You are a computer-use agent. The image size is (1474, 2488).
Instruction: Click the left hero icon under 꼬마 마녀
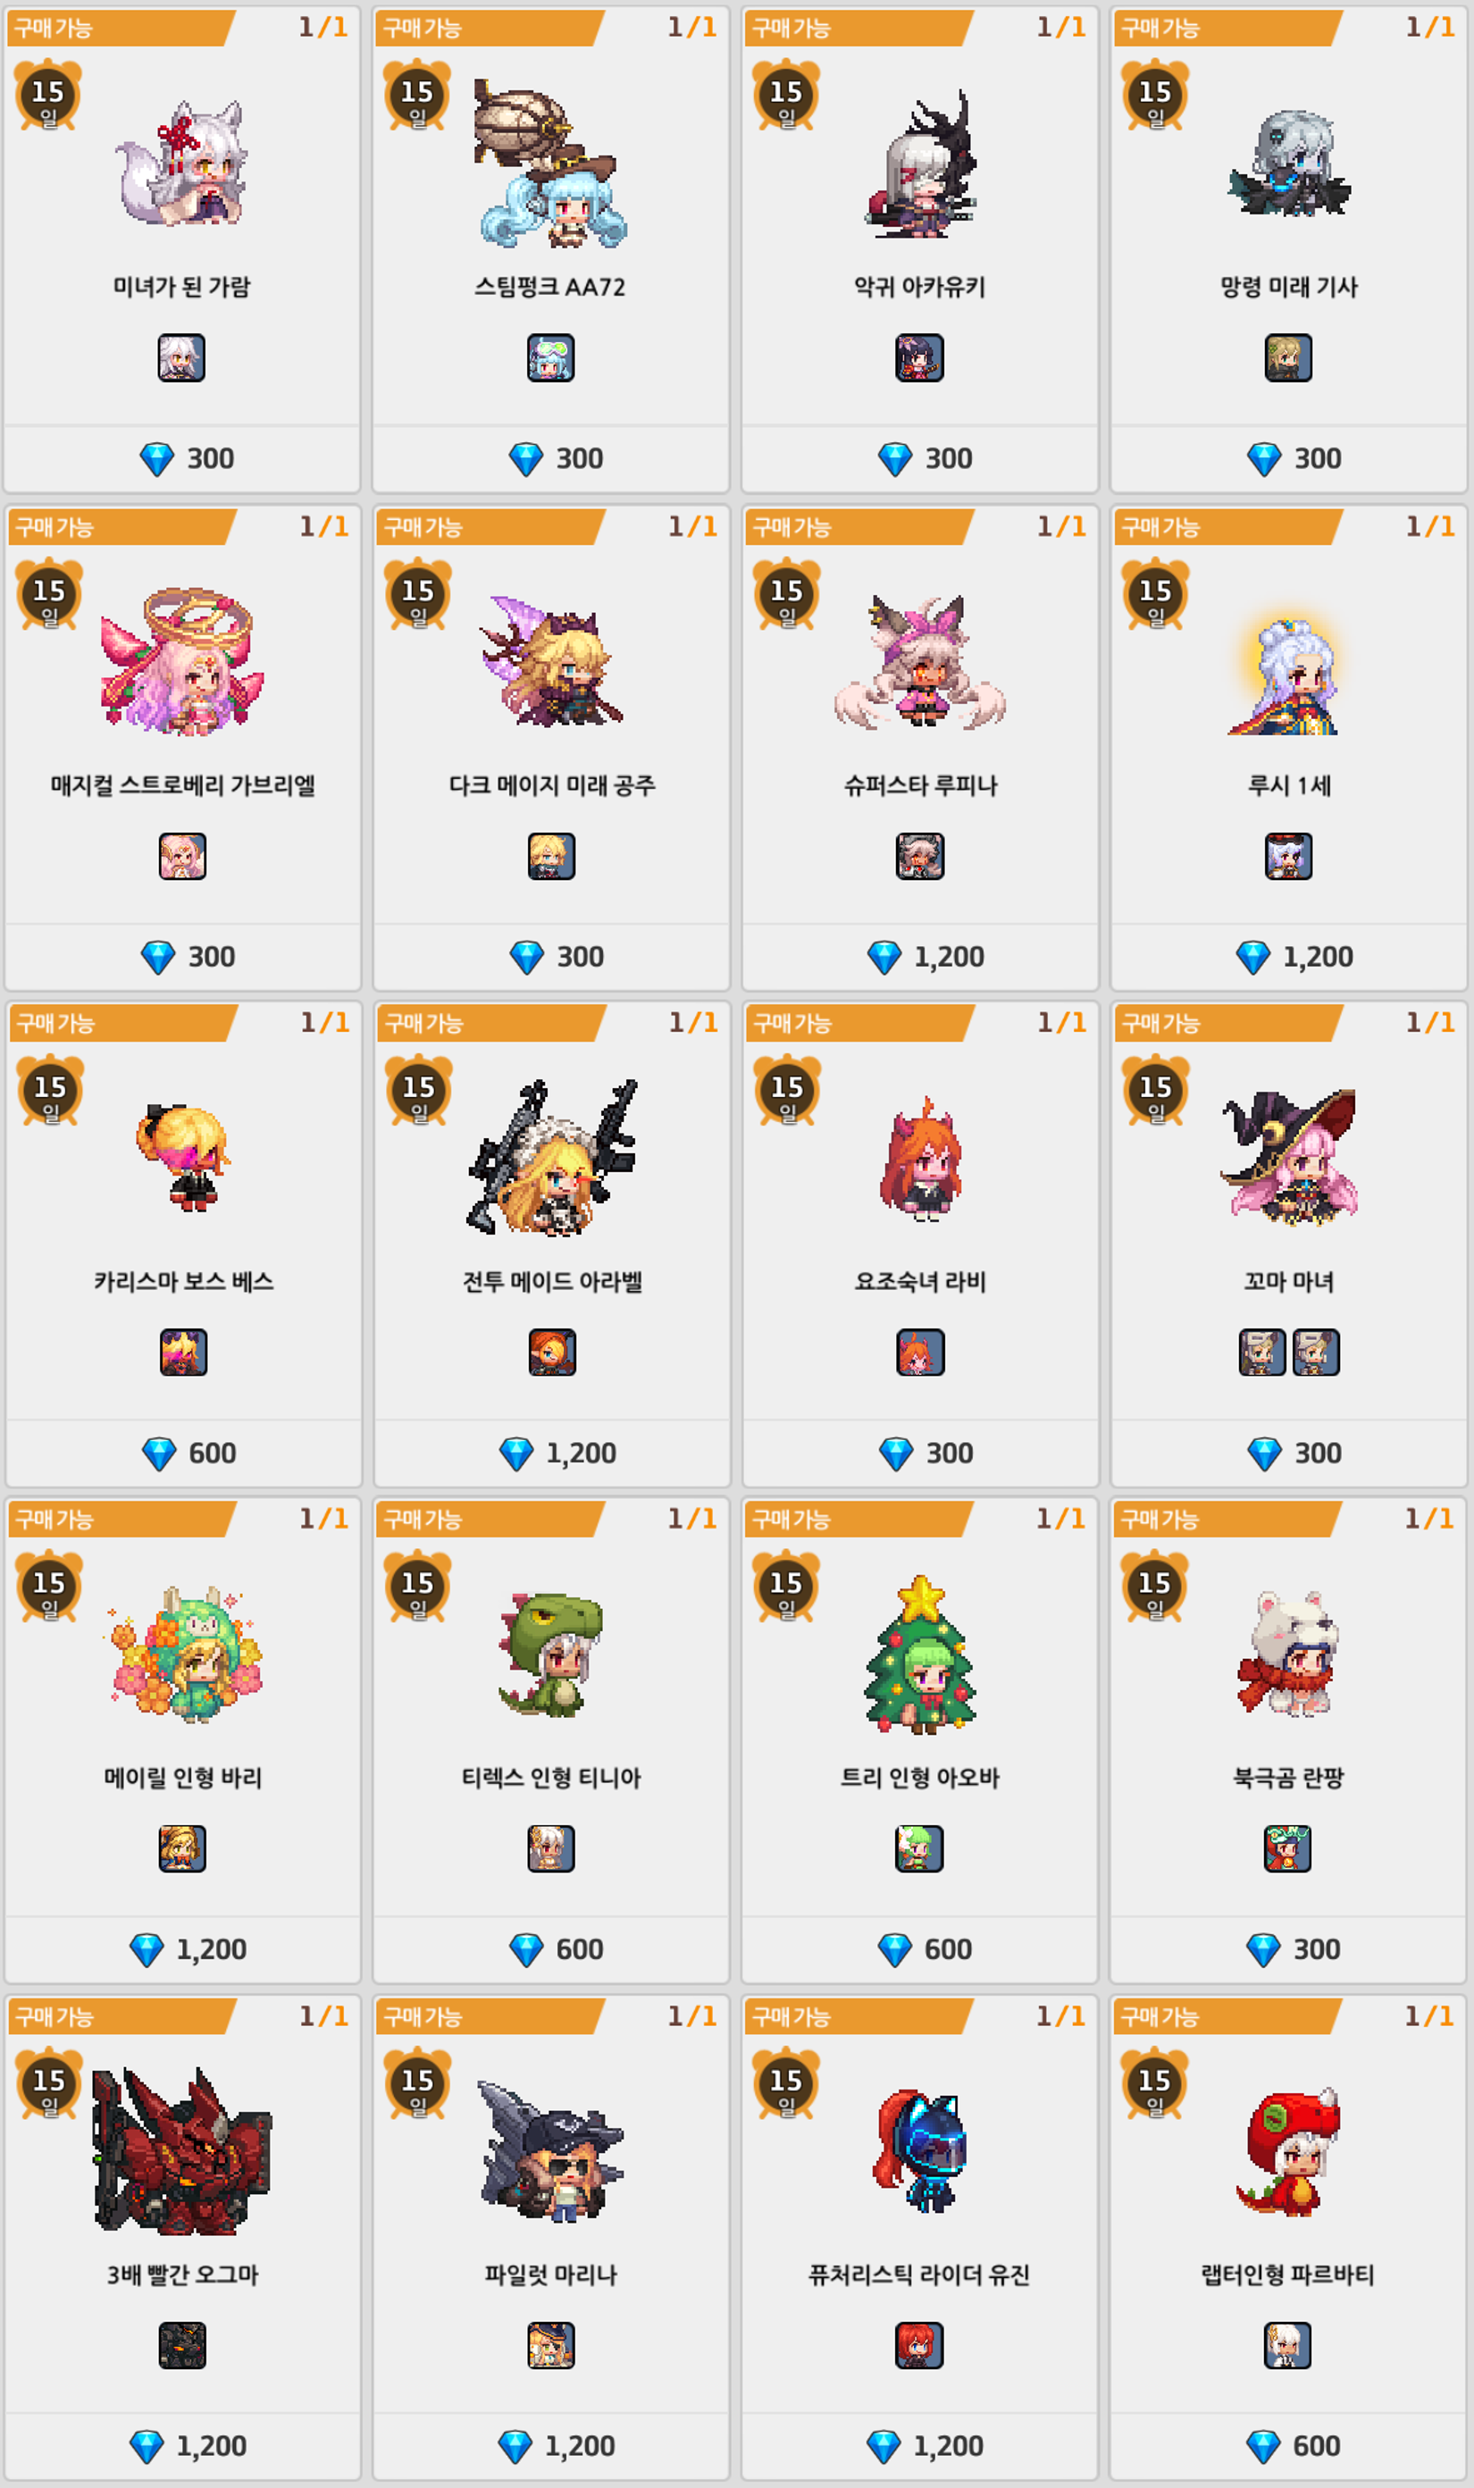pyautogui.click(x=1261, y=1352)
